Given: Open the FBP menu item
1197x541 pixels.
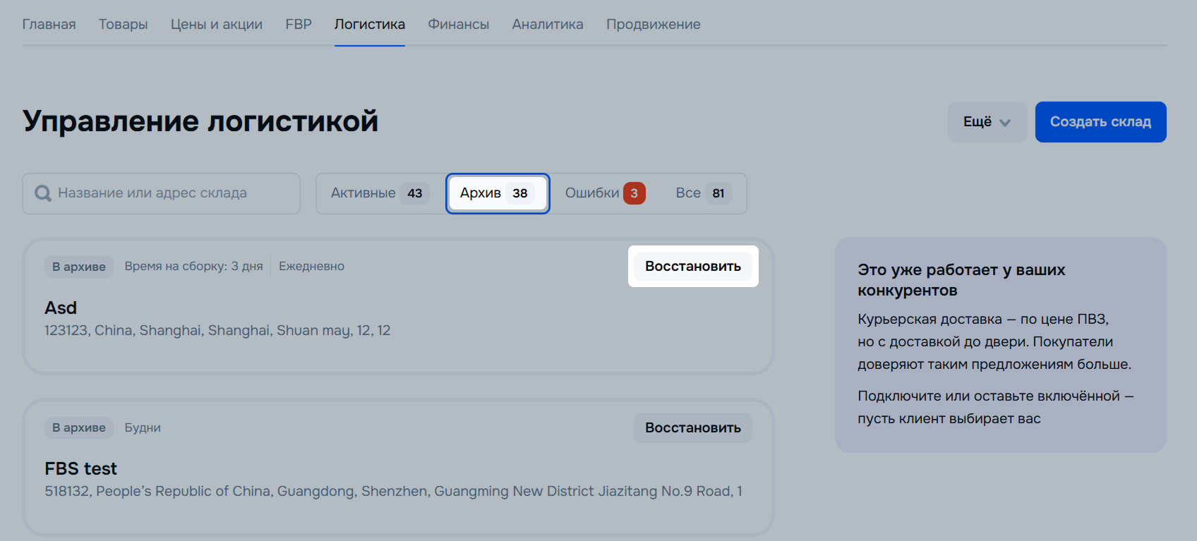Looking at the screenshot, I should tap(298, 25).
